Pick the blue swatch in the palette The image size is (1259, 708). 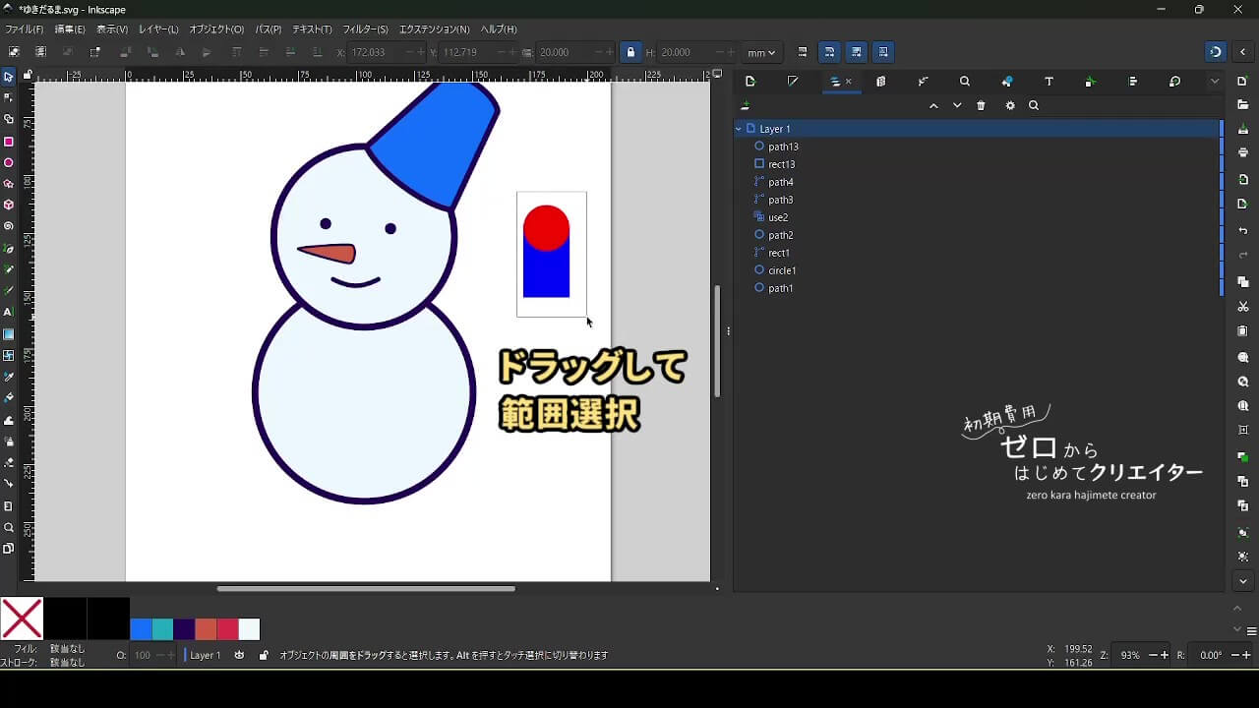(x=141, y=629)
